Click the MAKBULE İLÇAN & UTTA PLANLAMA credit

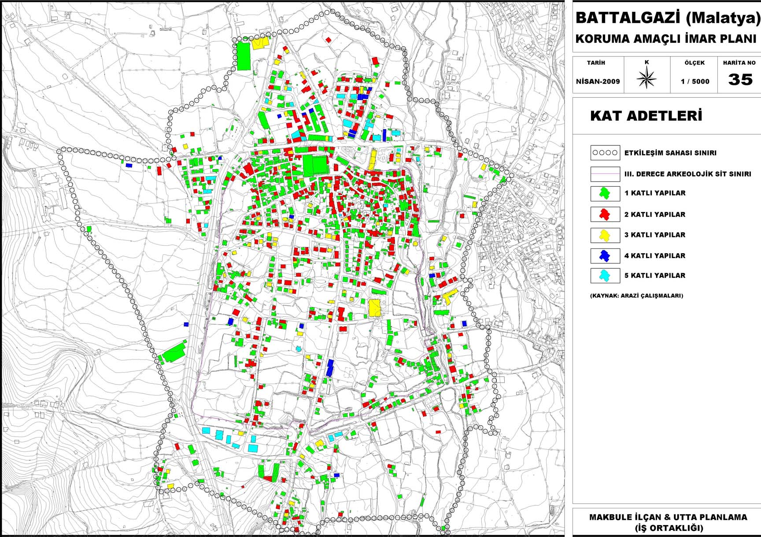668,517
